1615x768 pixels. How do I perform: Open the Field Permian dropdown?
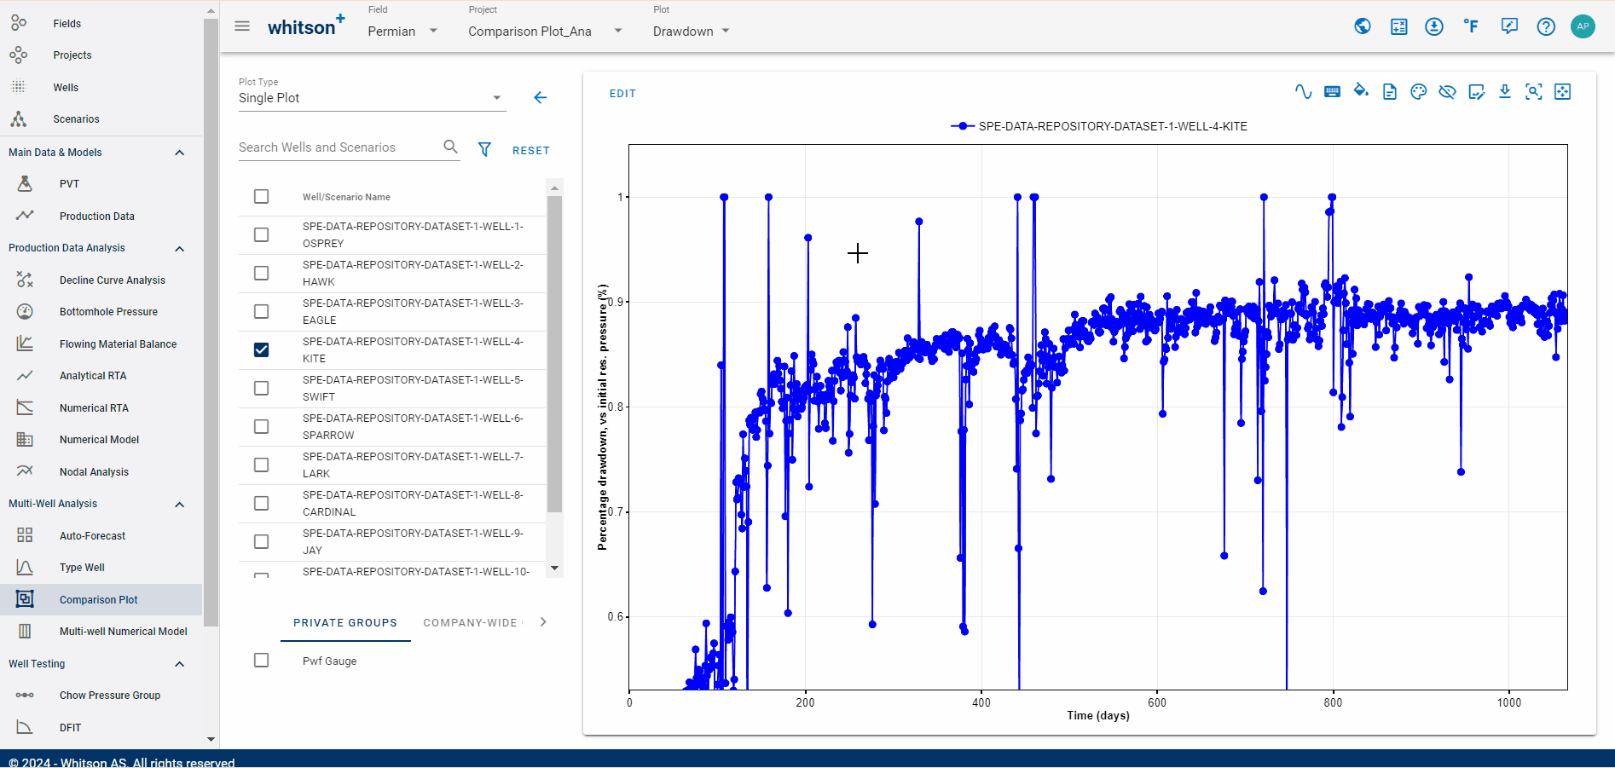coord(402,32)
